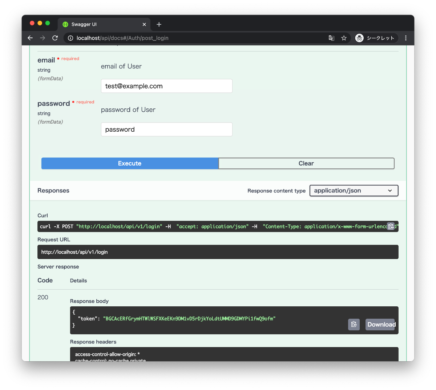
Task: Copy the response body to clipboard
Action: coord(354,324)
